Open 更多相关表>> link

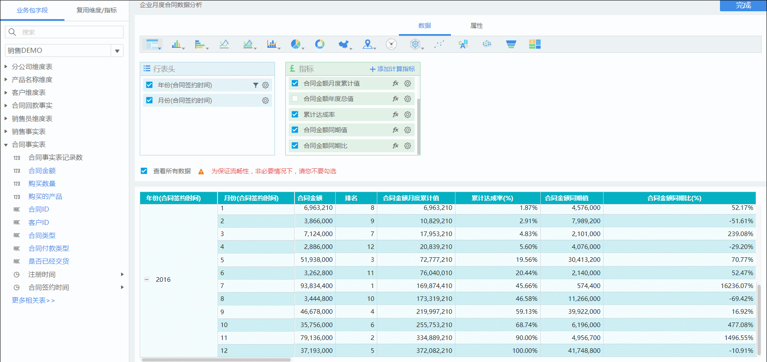pyautogui.click(x=33, y=300)
